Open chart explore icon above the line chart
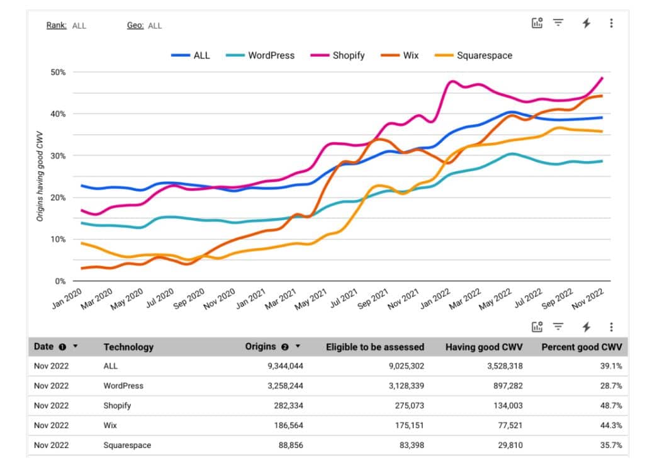This screenshot has height=467, width=645. (537, 23)
